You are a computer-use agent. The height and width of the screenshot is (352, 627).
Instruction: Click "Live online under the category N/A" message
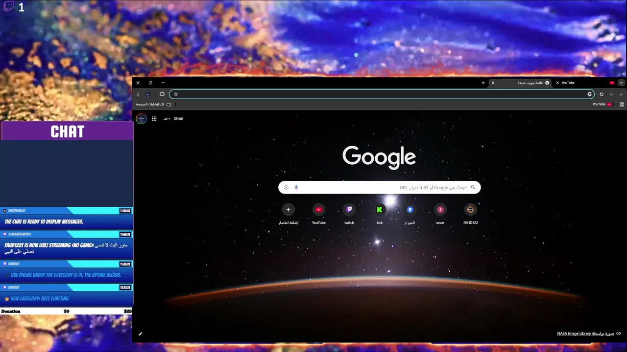point(66,275)
